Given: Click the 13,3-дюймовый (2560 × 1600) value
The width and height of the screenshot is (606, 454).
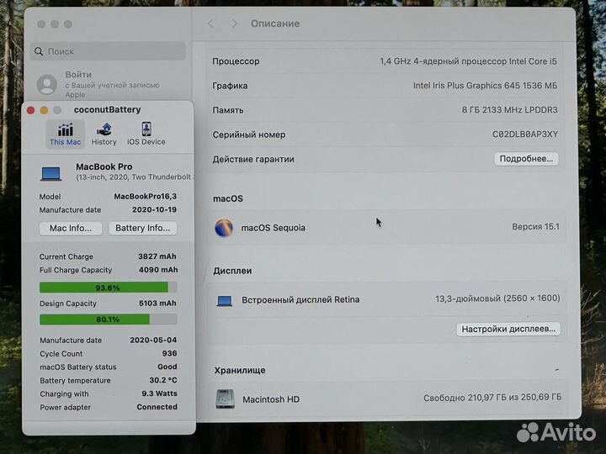Looking at the screenshot, I should point(497,298).
